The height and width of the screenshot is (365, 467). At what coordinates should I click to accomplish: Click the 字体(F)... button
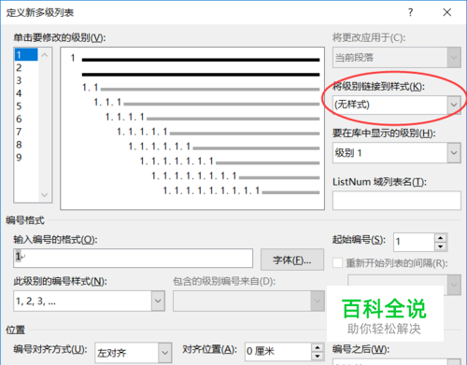point(292,260)
